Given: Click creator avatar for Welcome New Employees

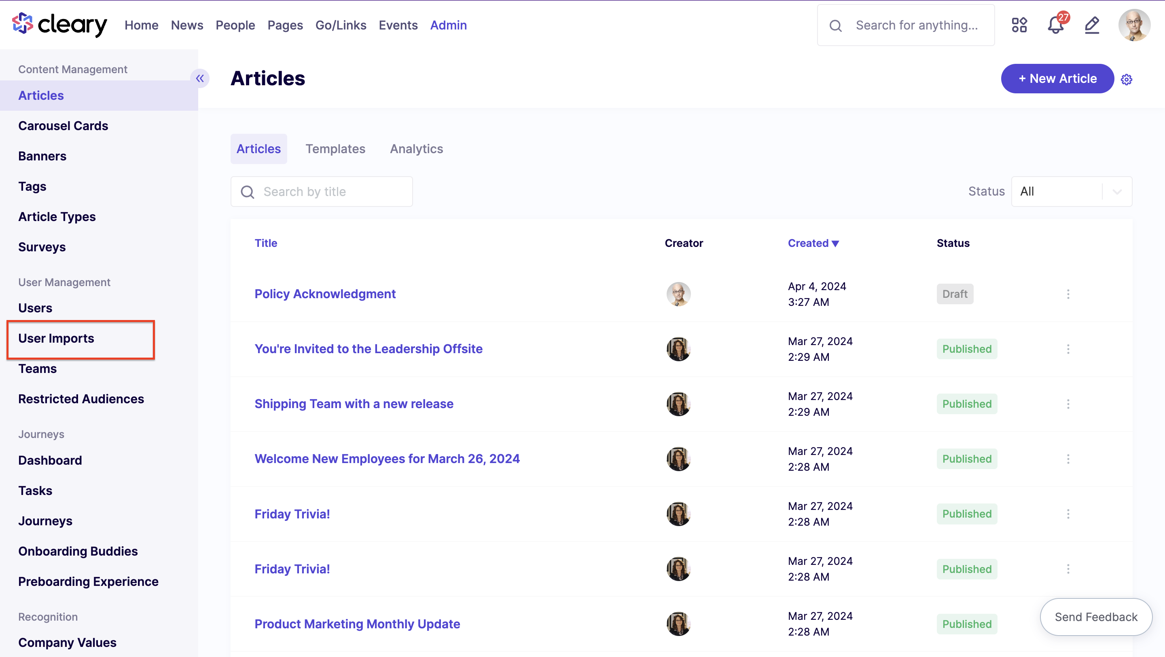Looking at the screenshot, I should point(678,459).
